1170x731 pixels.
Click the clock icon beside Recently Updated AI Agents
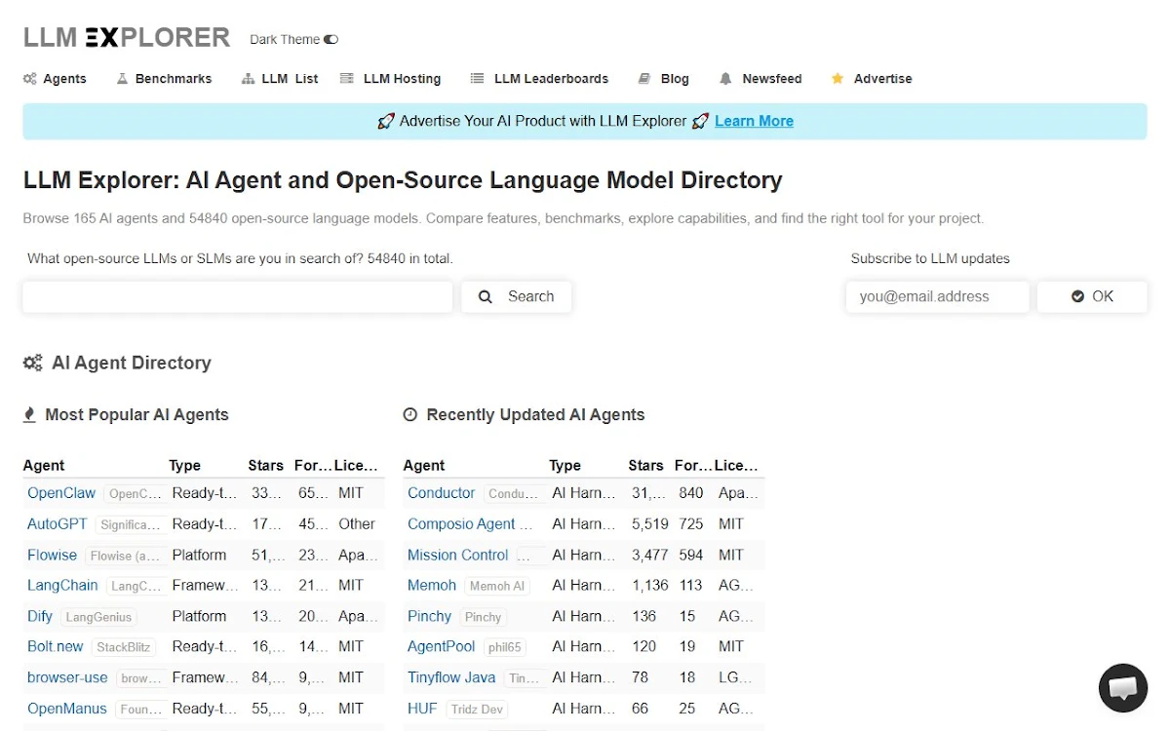409,415
